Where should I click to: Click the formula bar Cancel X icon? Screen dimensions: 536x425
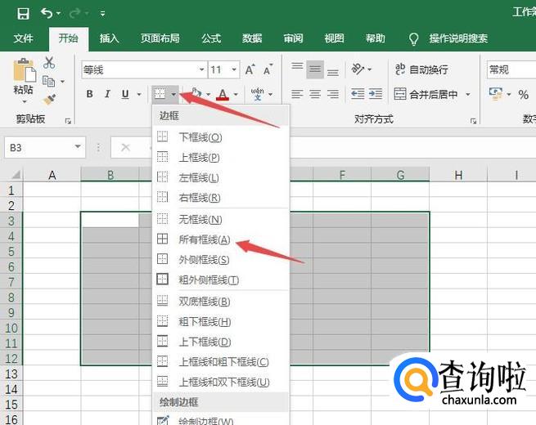(x=125, y=147)
